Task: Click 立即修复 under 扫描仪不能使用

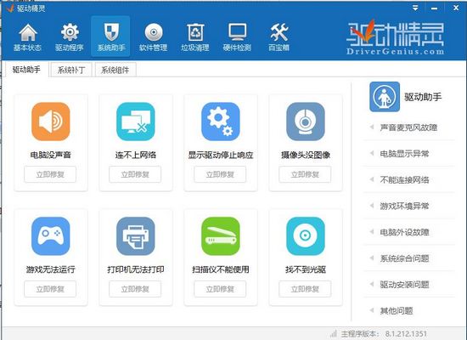Action: [220, 289]
